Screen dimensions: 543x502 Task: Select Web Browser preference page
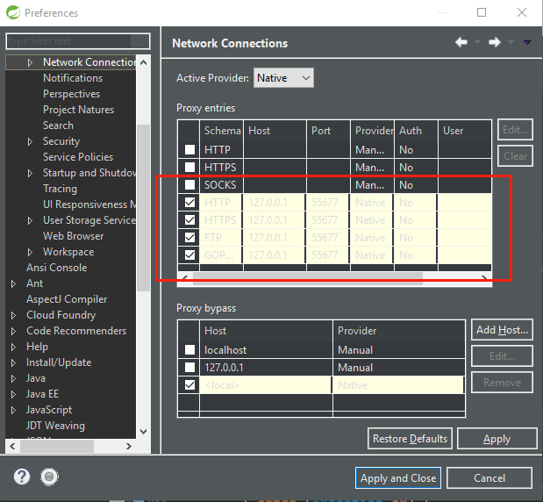coord(74,236)
